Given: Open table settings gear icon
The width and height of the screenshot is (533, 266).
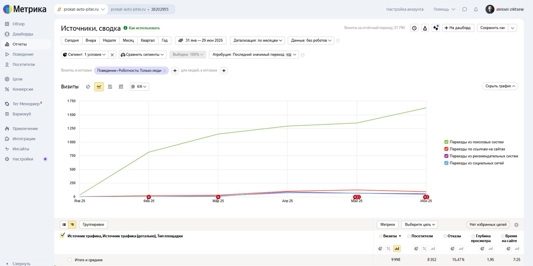Looking at the screenshot, I should (x=516, y=225).
